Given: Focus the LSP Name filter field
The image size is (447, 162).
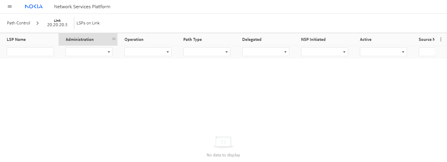Looking at the screenshot, I should click(30, 52).
